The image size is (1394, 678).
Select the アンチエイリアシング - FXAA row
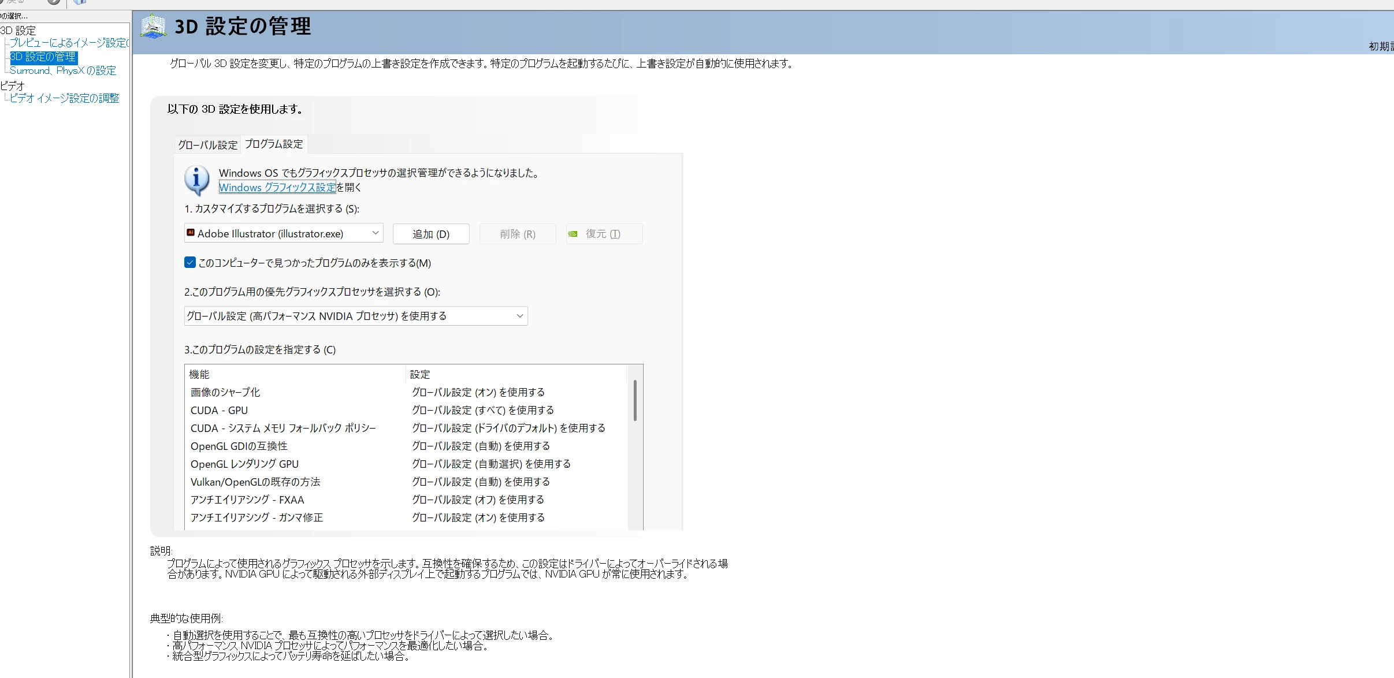[x=247, y=500]
